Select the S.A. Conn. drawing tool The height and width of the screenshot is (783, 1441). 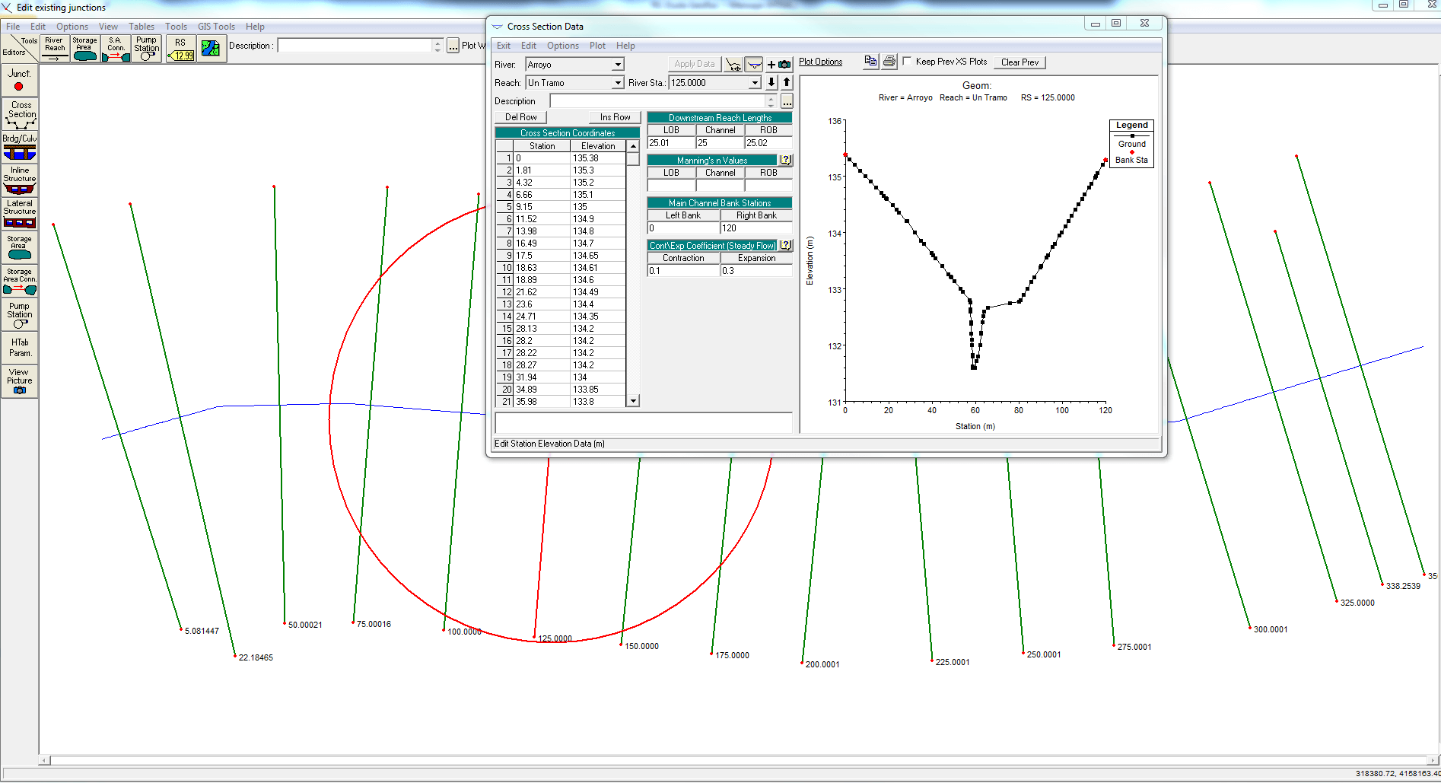point(115,49)
